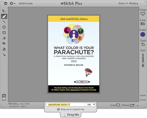147x118 pixels.
Task: Choose the Line tool
Action: click(x=4, y=22)
